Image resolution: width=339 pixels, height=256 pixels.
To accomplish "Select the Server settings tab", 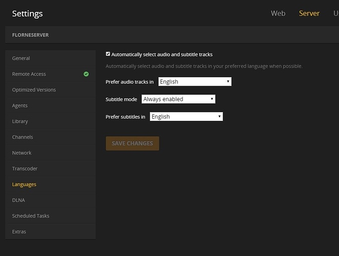I will tap(309, 13).
